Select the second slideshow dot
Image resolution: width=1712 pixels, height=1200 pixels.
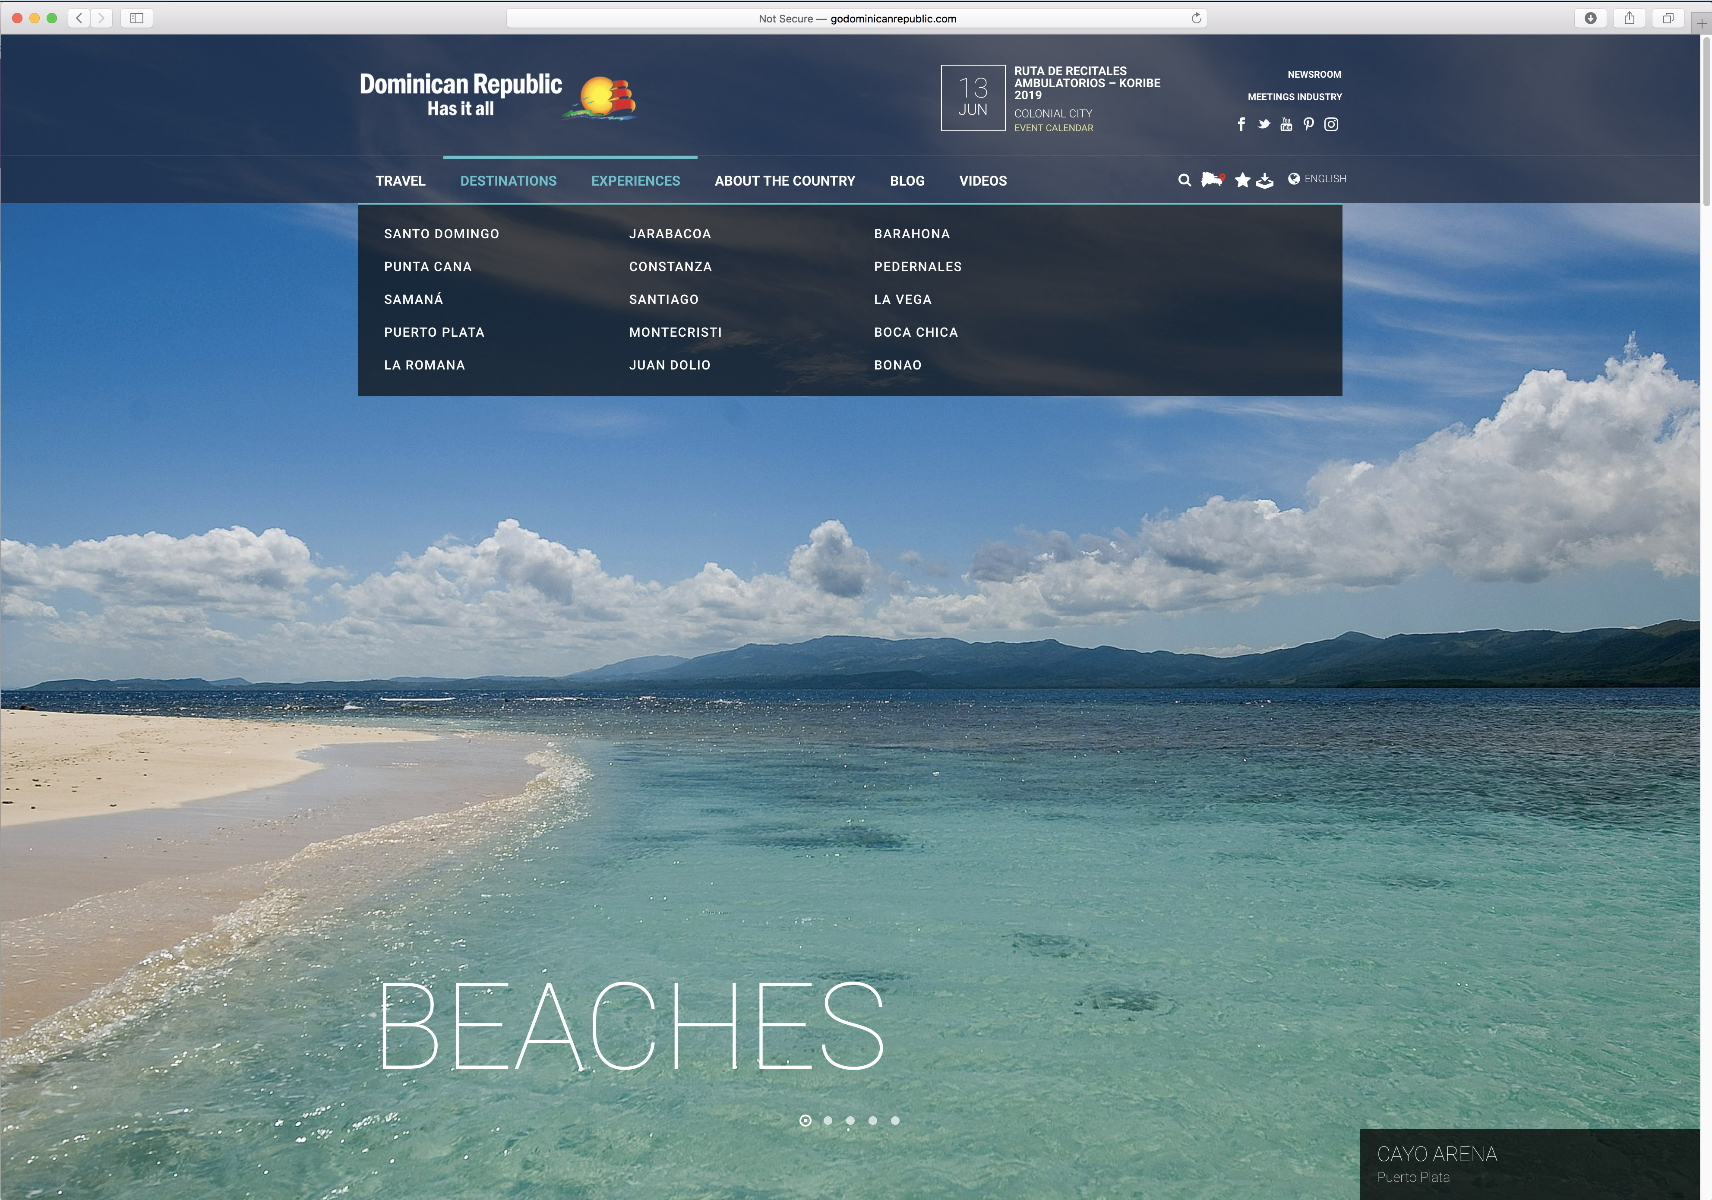(x=828, y=1120)
